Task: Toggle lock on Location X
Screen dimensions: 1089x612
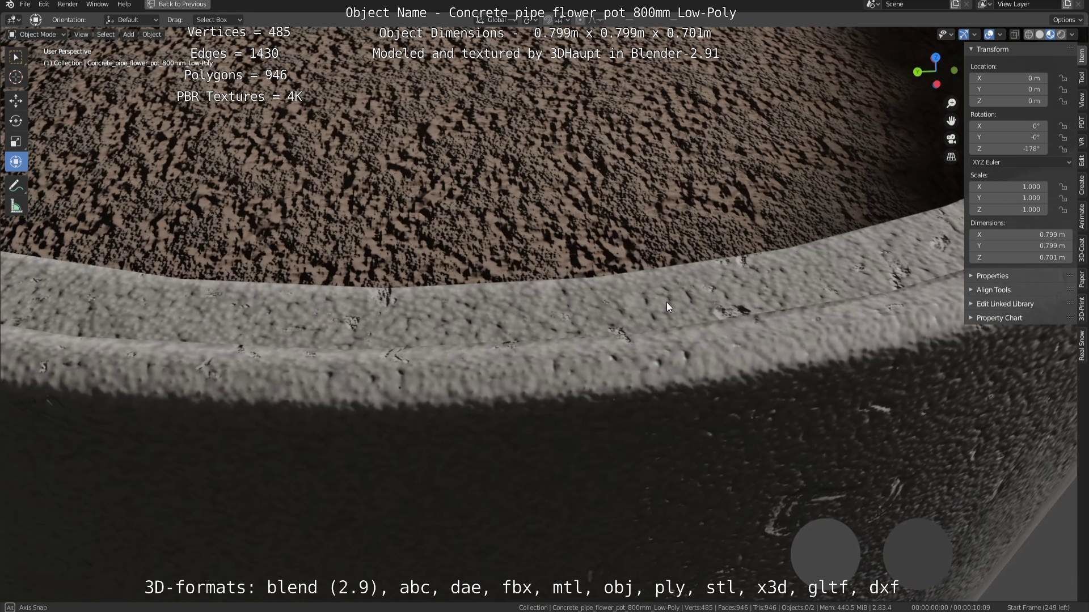Action: point(1063,78)
